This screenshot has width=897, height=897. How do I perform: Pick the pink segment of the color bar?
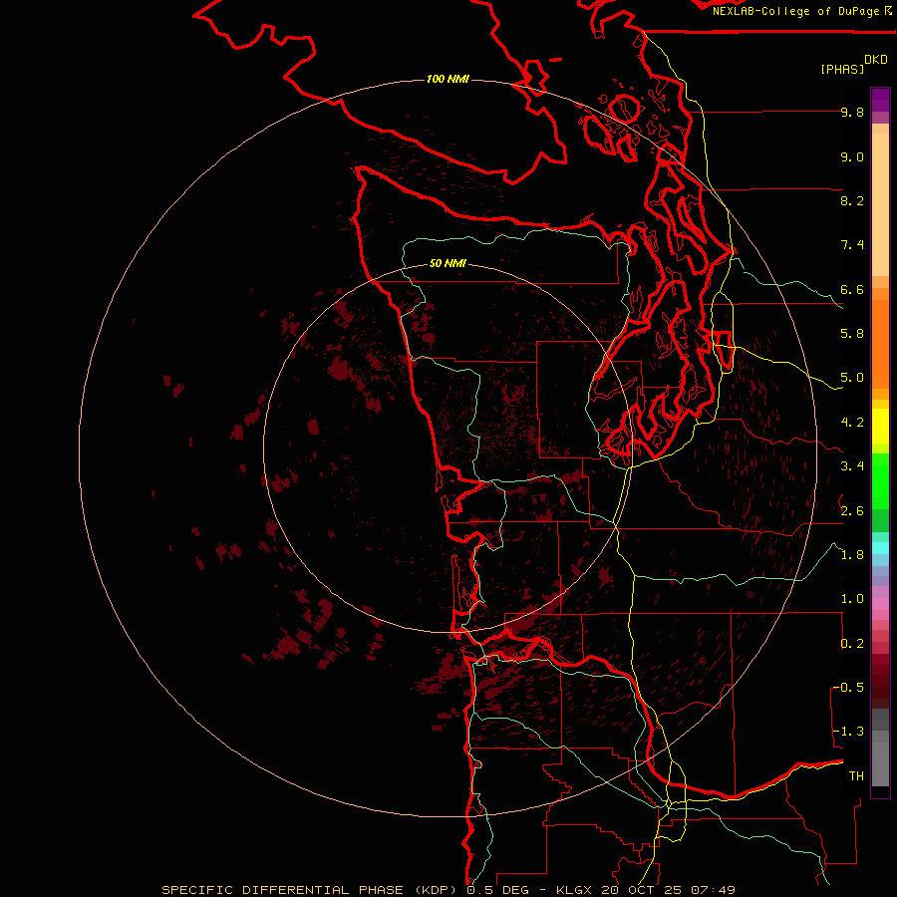(x=880, y=604)
